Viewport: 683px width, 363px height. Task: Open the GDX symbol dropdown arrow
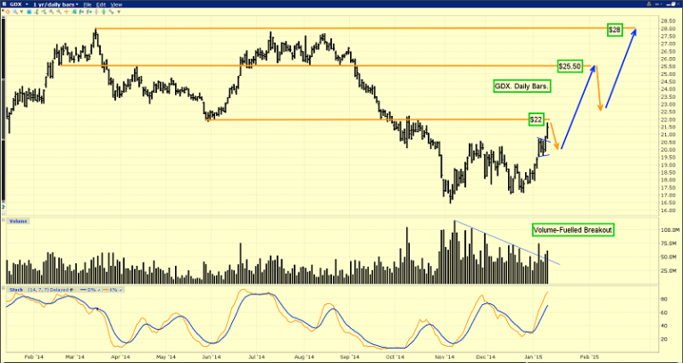click(x=27, y=4)
